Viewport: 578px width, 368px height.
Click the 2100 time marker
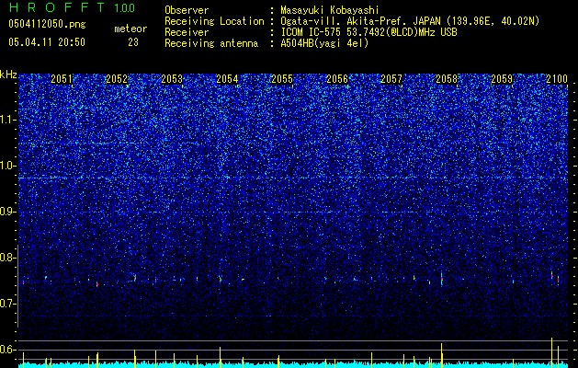tap(557, 79)
